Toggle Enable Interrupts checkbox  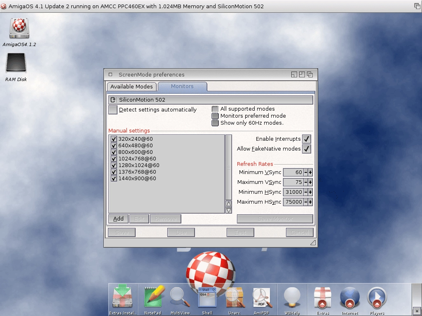307,139
